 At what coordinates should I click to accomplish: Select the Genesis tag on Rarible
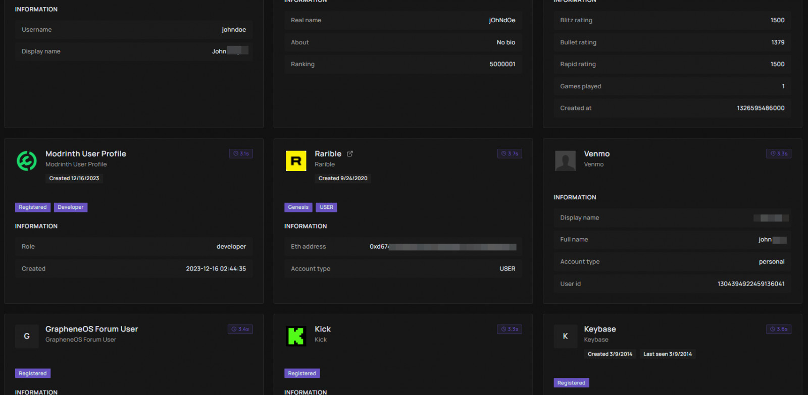click(x=298, y=207)
